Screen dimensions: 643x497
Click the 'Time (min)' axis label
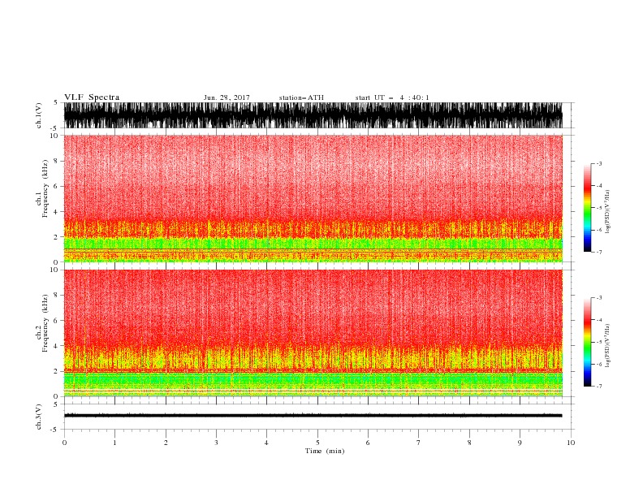point(325,451)
